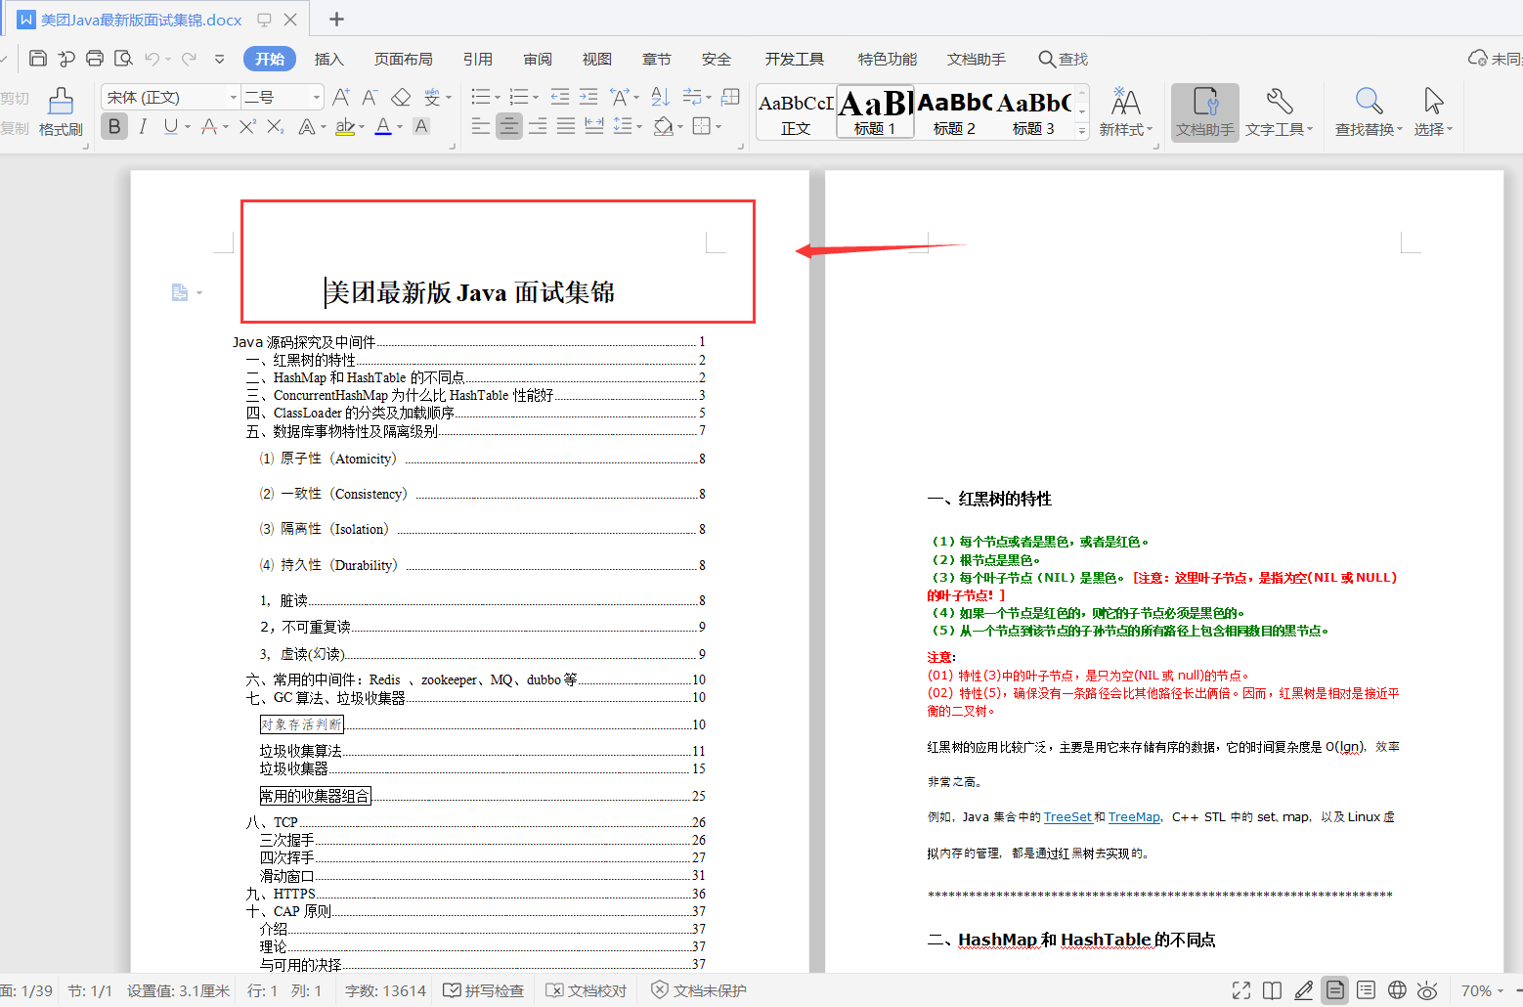
Task: Open the Page Layout (页面布局) tab
Action: tap(404, 60)
